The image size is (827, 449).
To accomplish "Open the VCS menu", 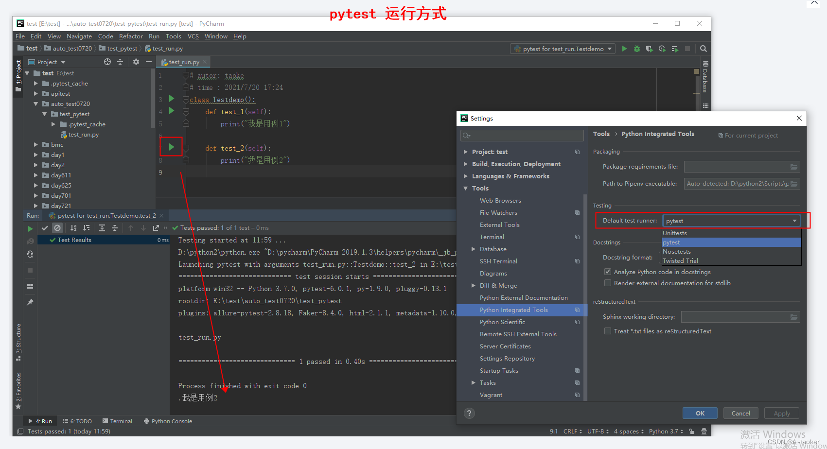I will (x=193, y=36).
